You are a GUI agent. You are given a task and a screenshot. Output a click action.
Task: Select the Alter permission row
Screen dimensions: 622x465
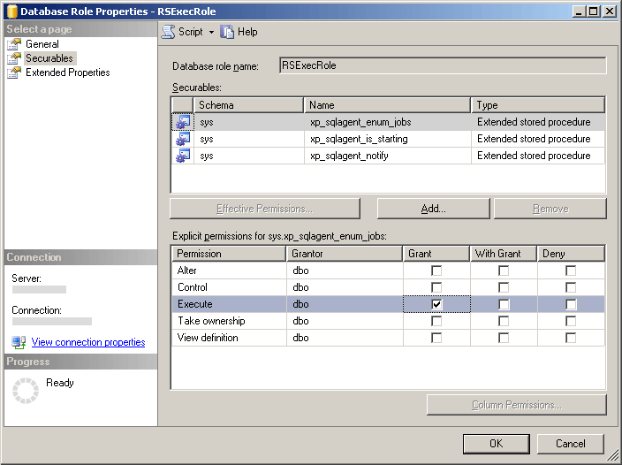coord(388,271)
